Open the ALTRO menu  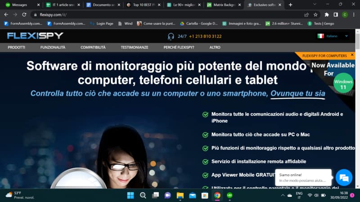(215, 48)
